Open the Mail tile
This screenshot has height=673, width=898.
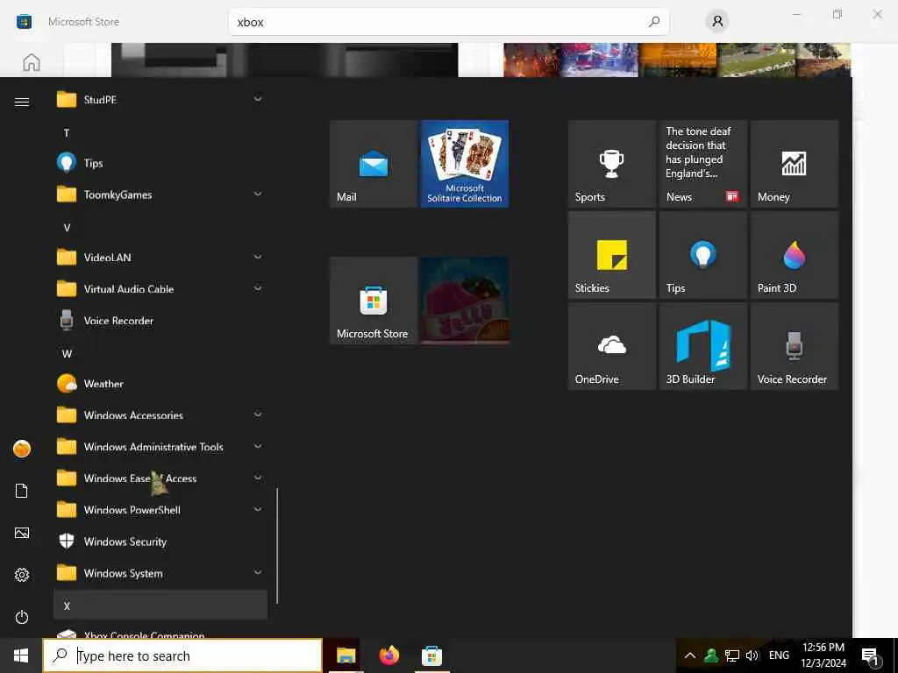tap(374, 164)
